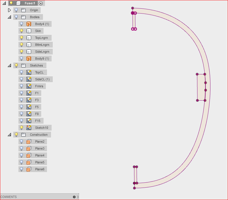Viewport: 228px width, 200px height.
Task: Show Body4 (1) using its bulb
Action: pos(21,24)
